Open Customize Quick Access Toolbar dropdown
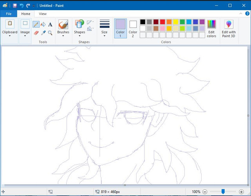The height and width of the screenshot is (196, 251). (x=34, y=6)
